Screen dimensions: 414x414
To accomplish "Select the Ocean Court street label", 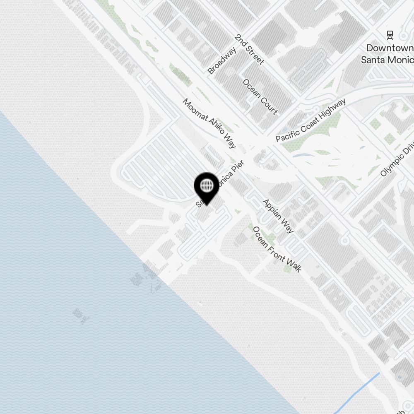I will pos(260,97).
